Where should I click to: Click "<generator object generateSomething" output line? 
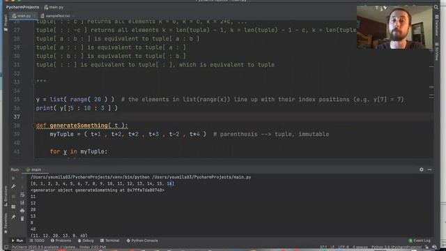[98, 190]
